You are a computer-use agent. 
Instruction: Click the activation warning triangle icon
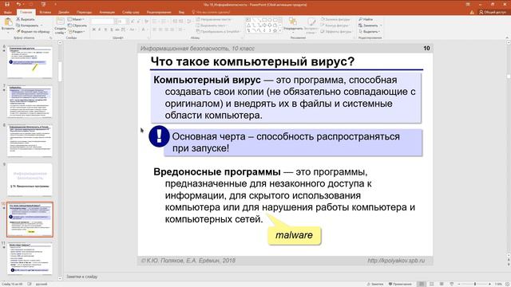[x=472, y=12]
